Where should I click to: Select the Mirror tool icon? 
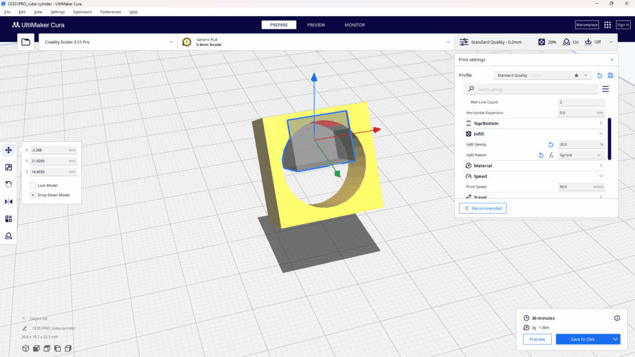click(x=9, y=201)
